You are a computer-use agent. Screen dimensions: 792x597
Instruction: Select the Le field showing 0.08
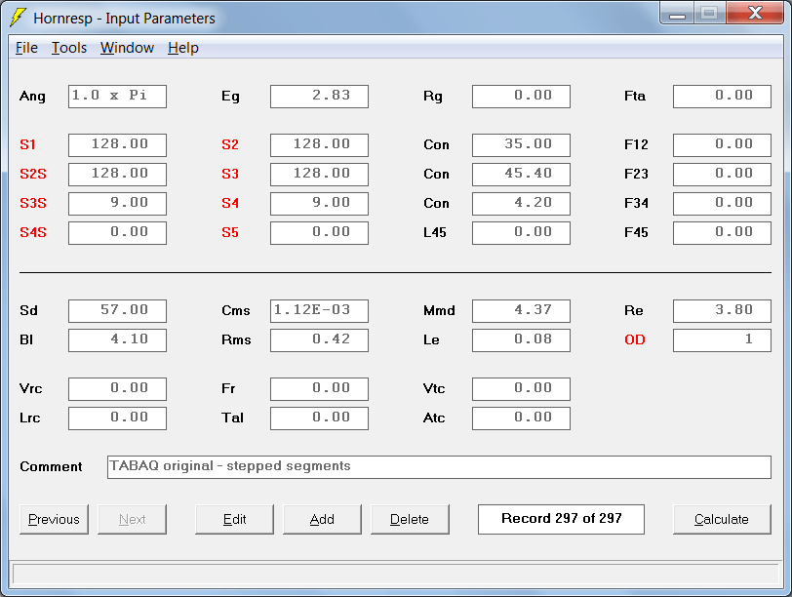(521, 340)
